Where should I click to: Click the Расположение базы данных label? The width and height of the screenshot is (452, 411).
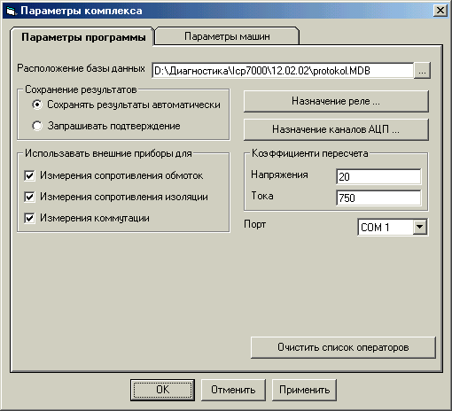pyautogui.click(x=81, y=68)
